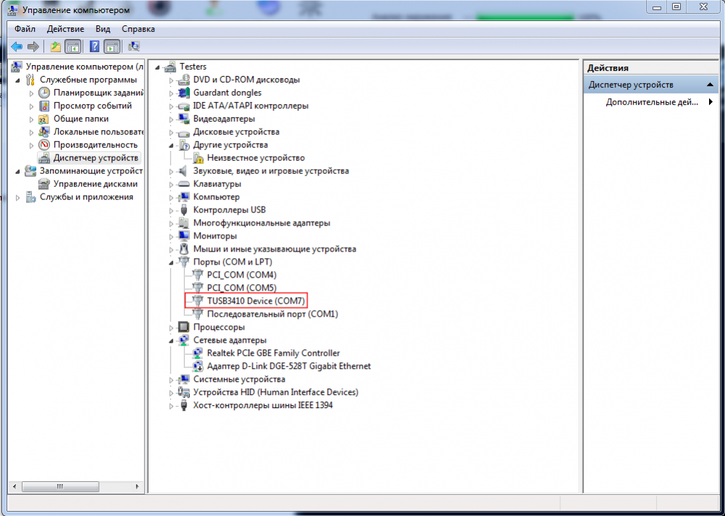
Task: Expand the Контроллеры USB node
Action: (x=170, y=209)
